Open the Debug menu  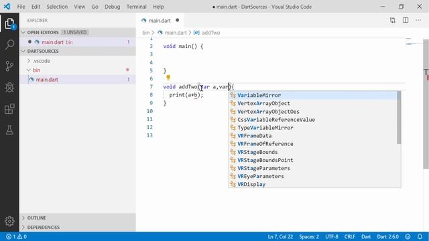(112, 7)
